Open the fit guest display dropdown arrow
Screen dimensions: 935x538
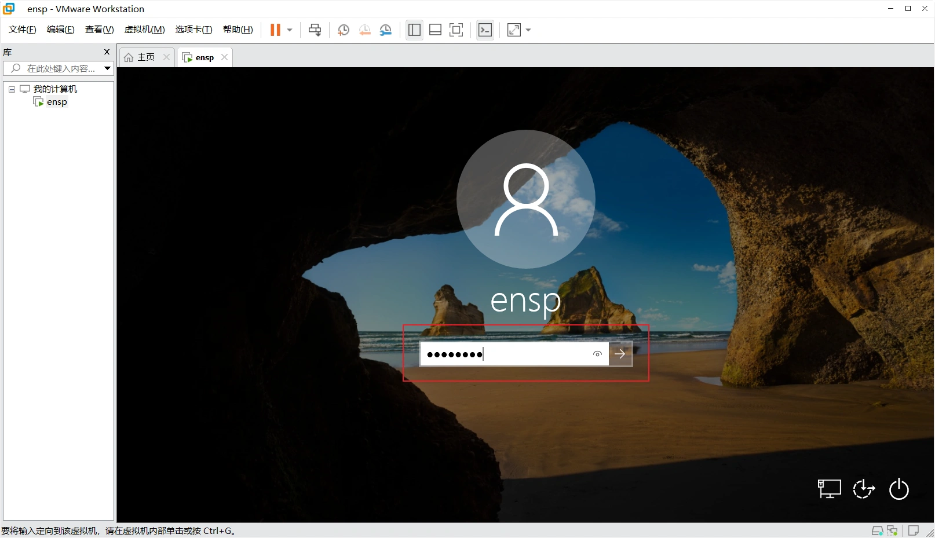pos(527,30)
